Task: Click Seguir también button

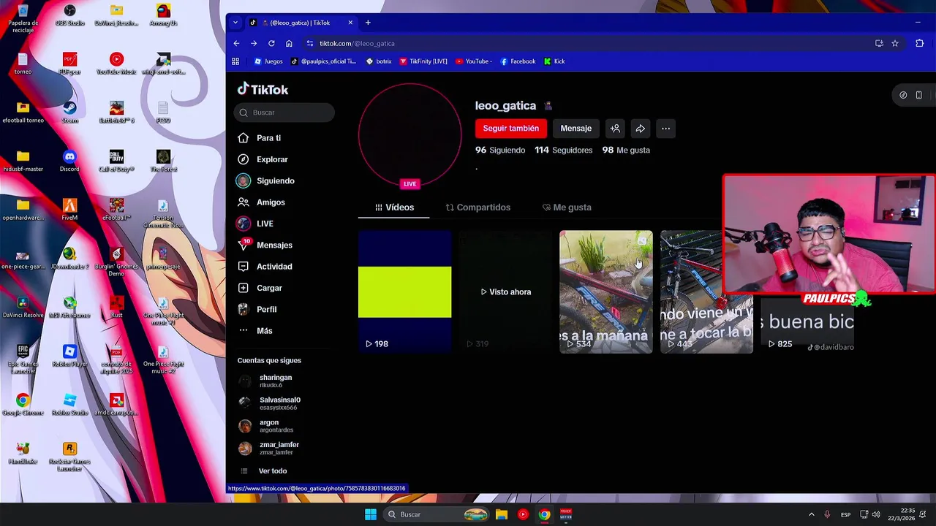Action: (510, 129)
